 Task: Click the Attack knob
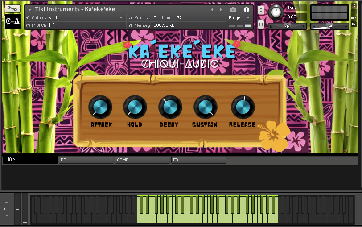click(100, 107)
